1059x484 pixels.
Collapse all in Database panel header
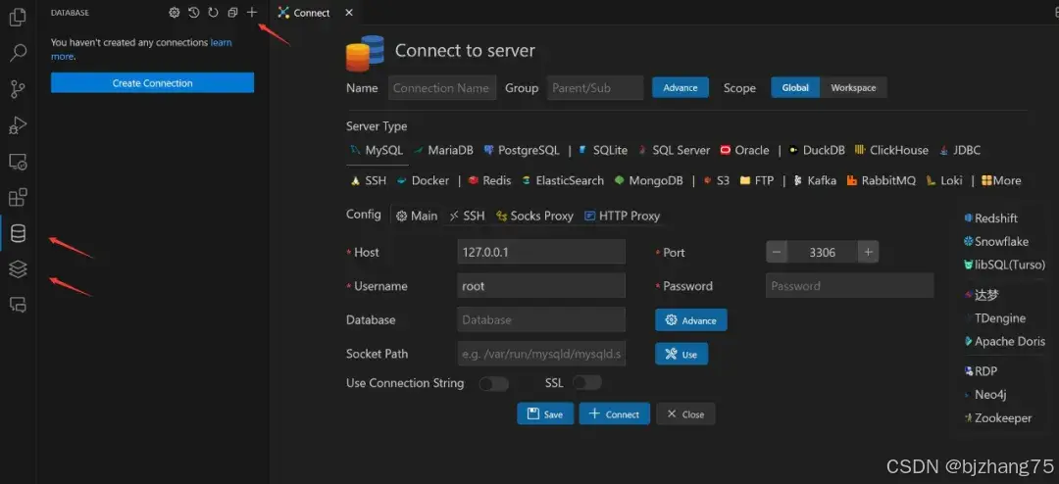click(x=232, y=12)
